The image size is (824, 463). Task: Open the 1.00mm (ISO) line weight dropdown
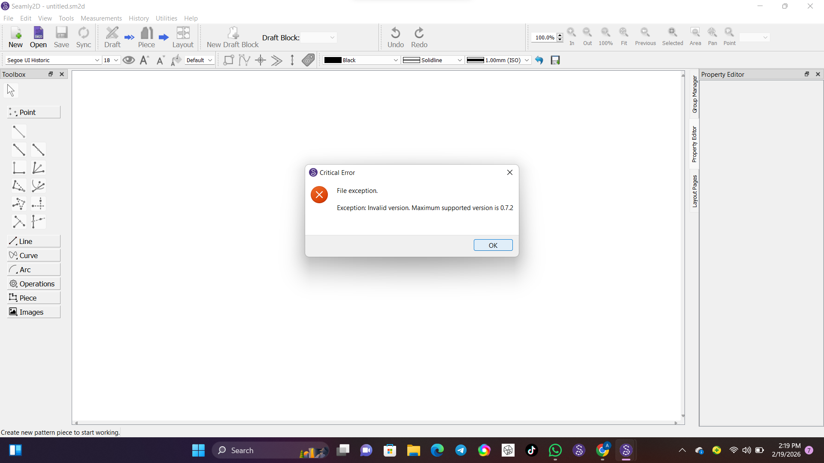click(498, 60)
